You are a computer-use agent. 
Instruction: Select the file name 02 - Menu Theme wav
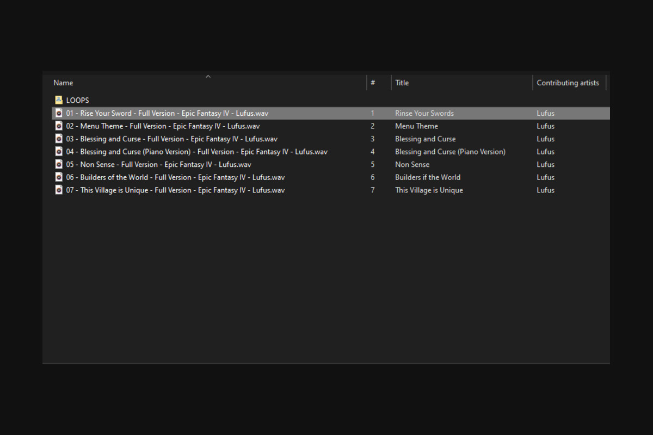click(163, 126)
